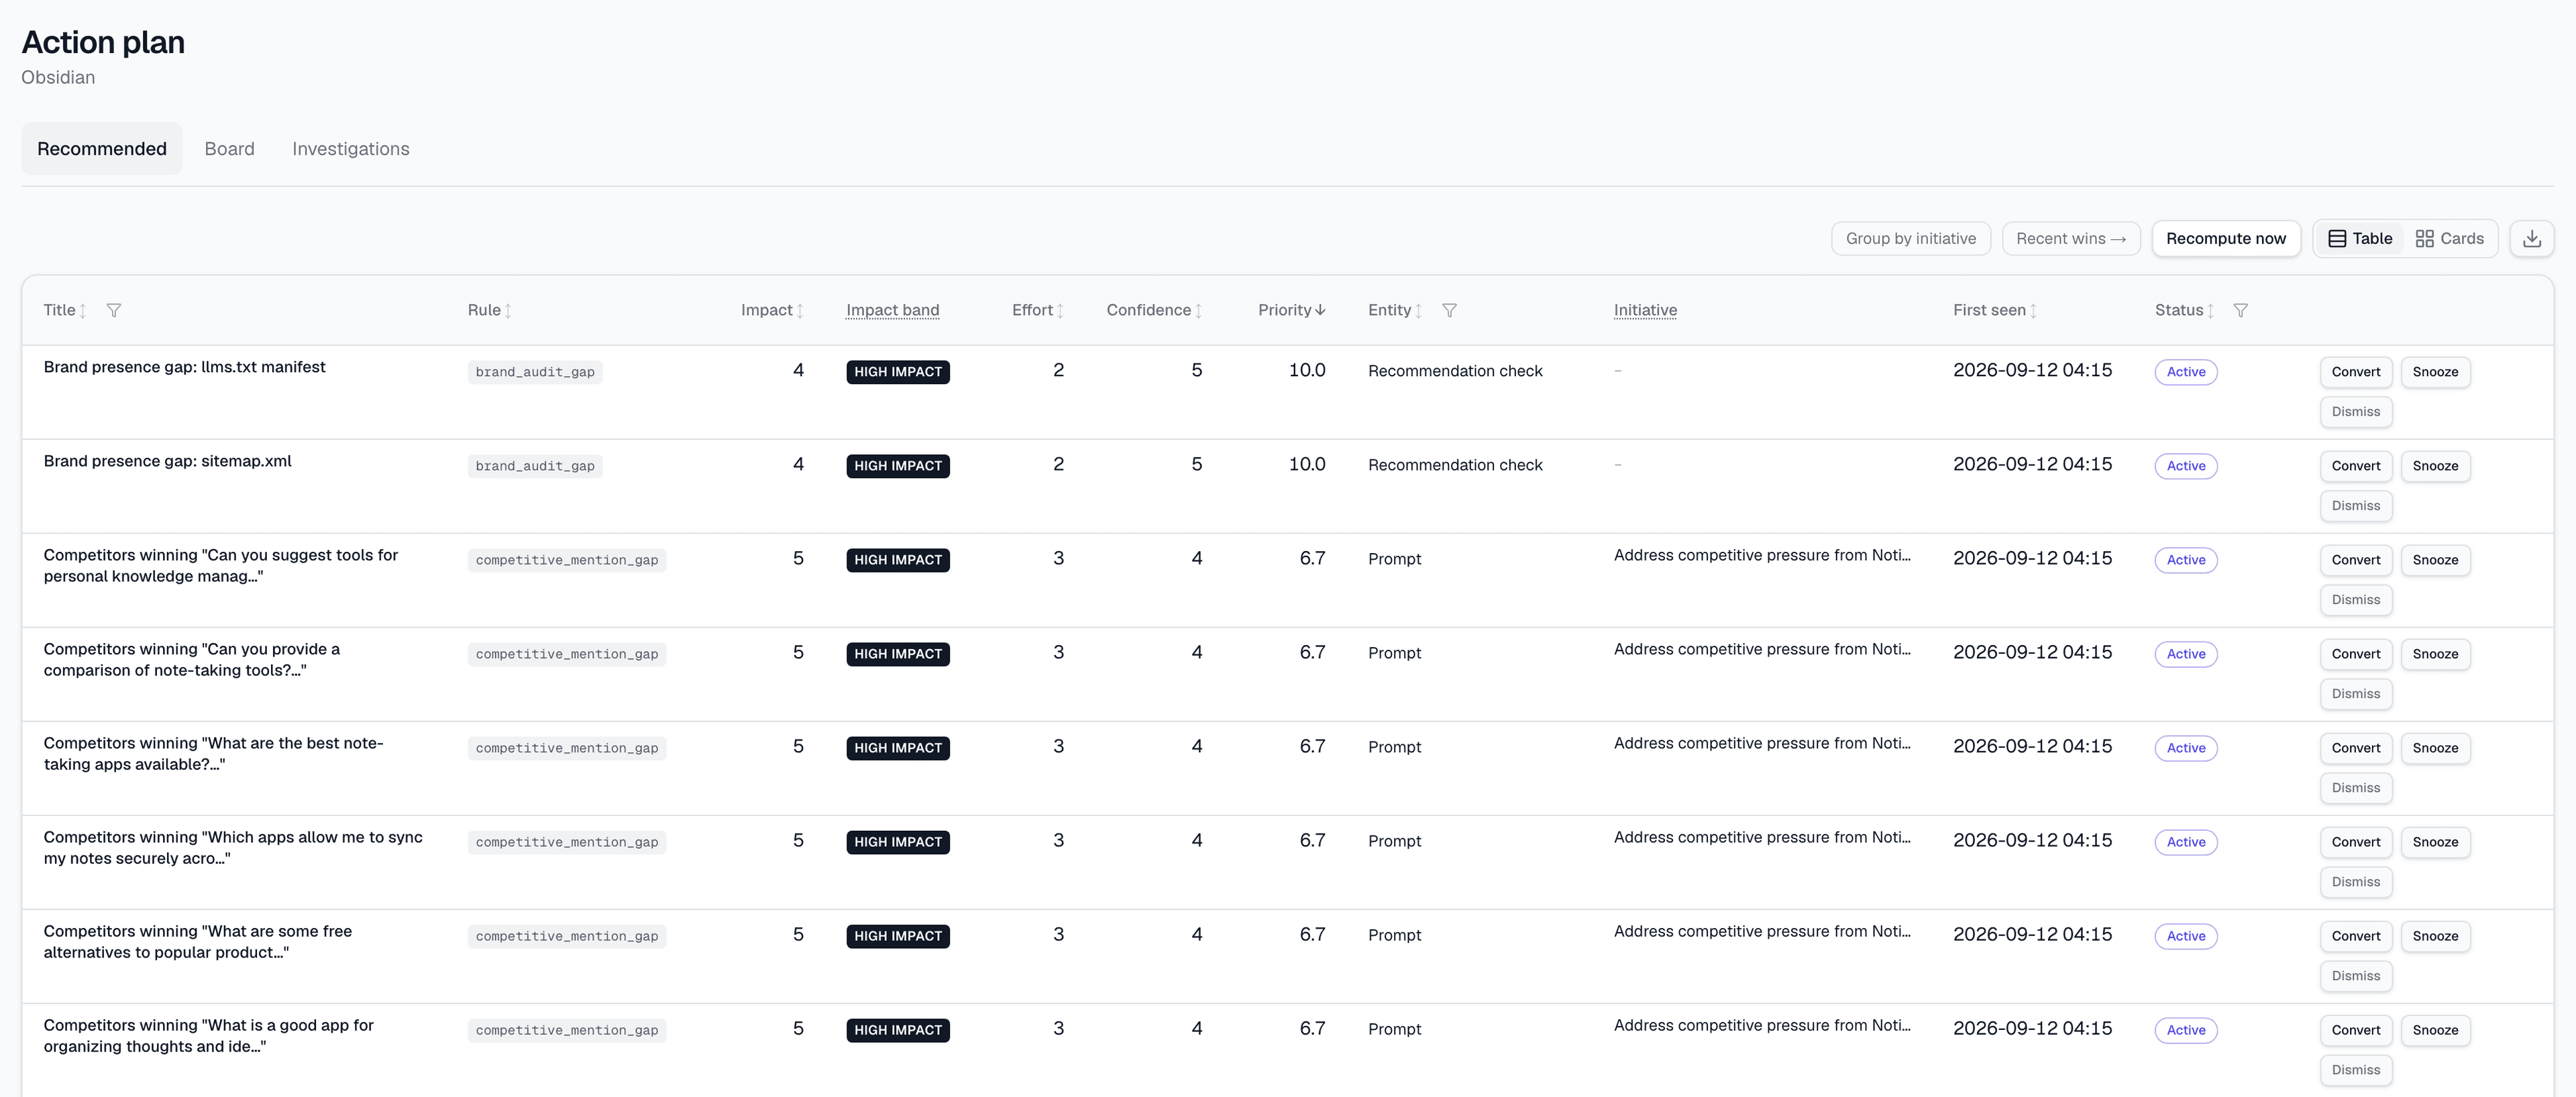The image size is (2576, 1097).
Task: Click Active status in organizing thoughts row
Action: (x=2186, y=1030)
